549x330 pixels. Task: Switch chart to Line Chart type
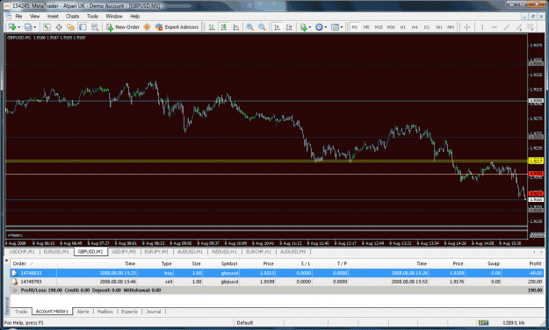[x=236, y=27]
